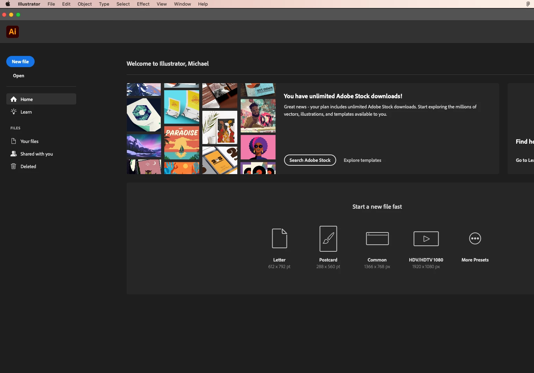Viewport: 534px width, 373px height.
Task: Click the palm leaf framed art thumbnail
Action: click(x=220, y=127)
